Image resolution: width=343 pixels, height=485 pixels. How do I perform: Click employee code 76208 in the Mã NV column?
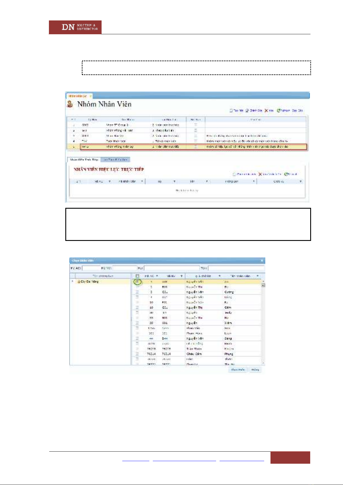tap(166, 349)
